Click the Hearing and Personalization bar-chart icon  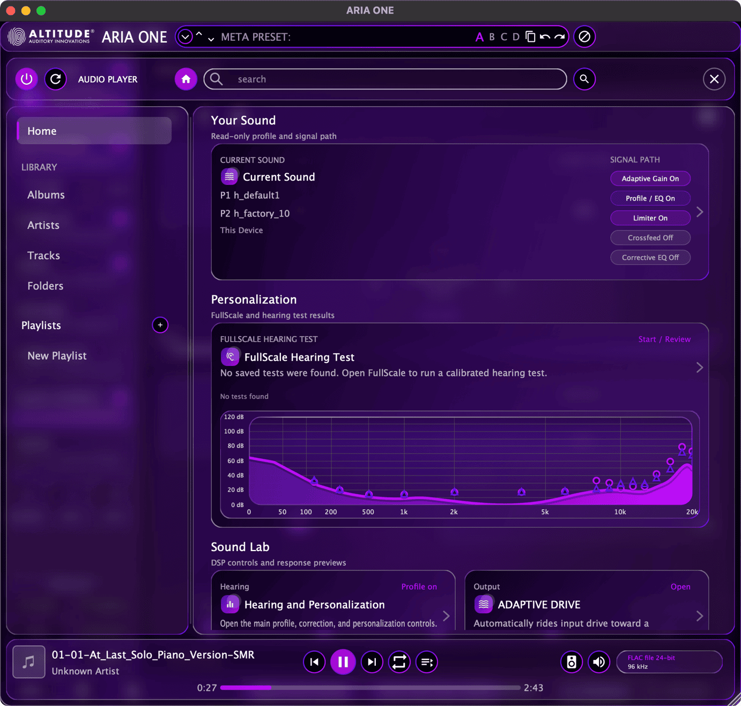point(229,604)
